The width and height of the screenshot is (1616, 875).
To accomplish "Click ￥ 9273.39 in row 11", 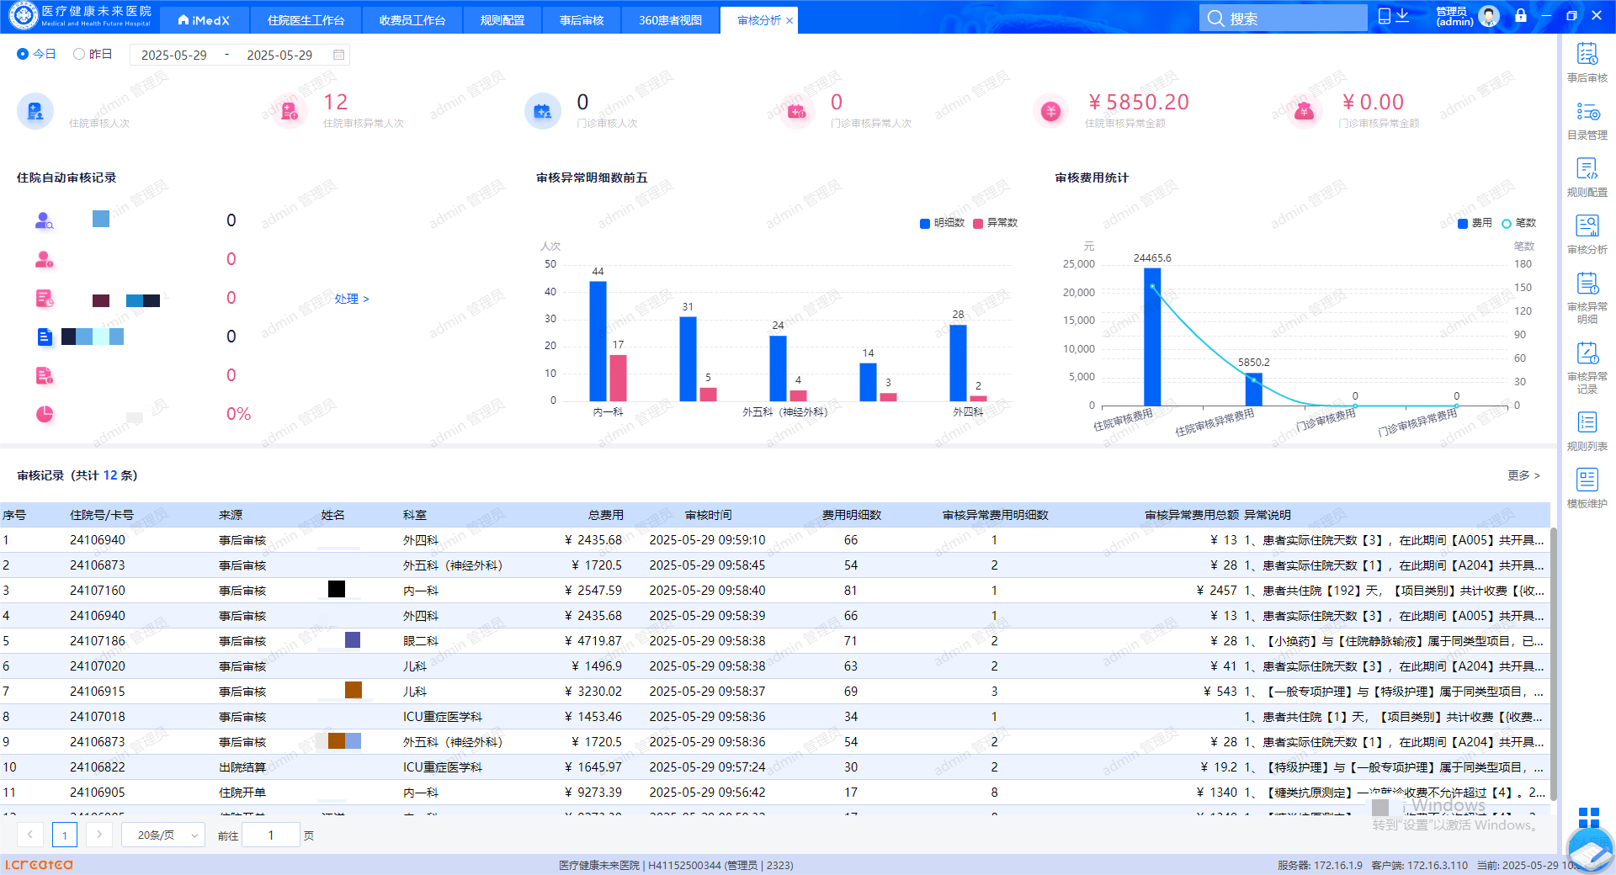I will point(593,793).
